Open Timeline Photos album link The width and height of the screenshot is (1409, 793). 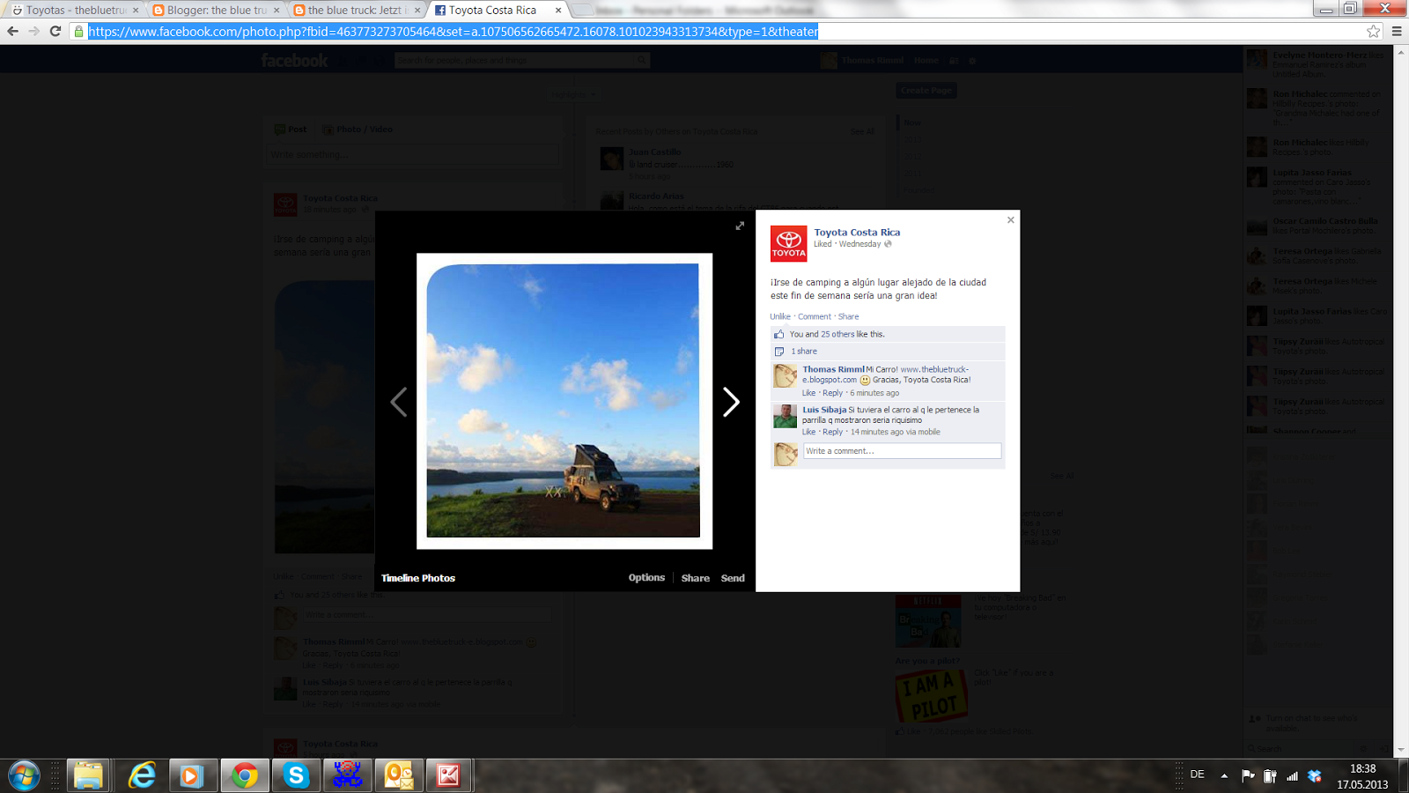418,578
